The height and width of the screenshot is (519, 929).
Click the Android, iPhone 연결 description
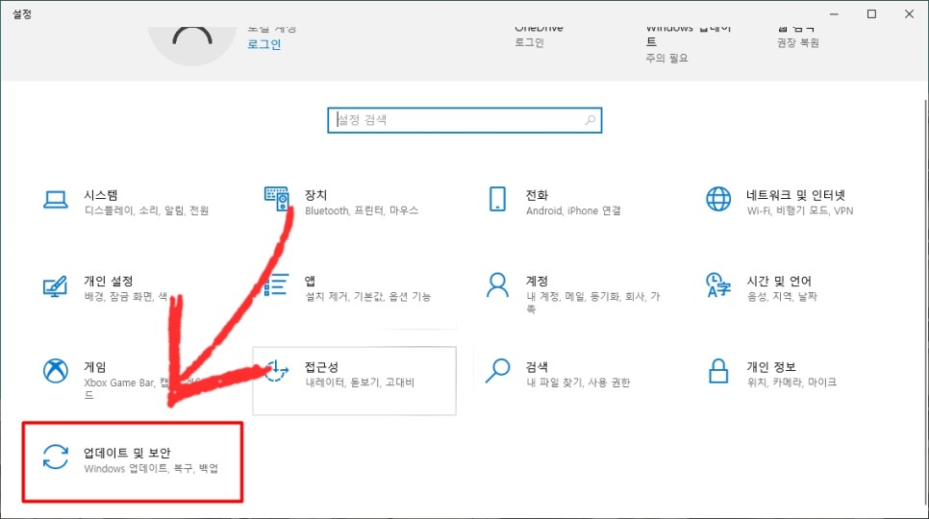(573, 210)
